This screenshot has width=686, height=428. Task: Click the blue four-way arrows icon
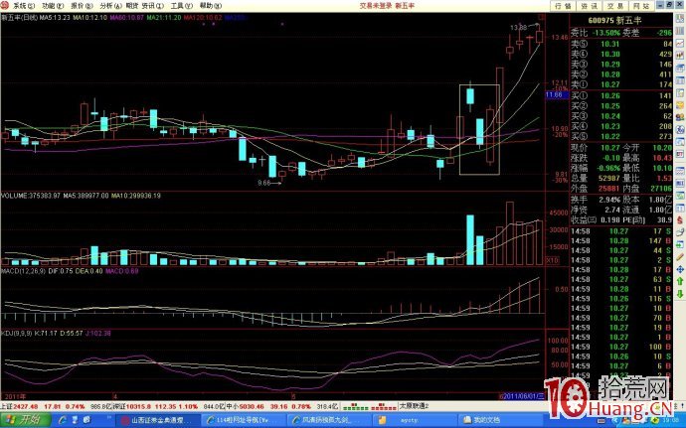click(680, 270)
